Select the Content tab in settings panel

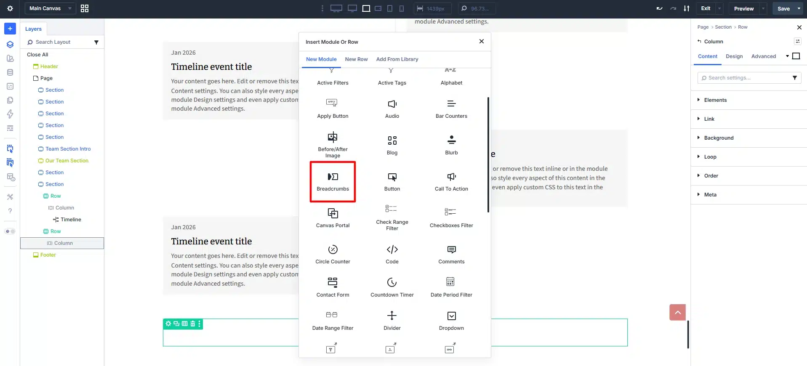coord(708,56)
